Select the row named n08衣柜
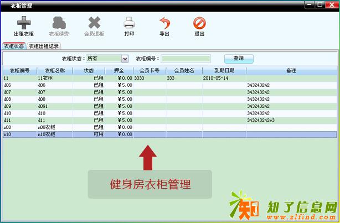The width and height of the screenshot is (340, 223). tap(170, 127)
